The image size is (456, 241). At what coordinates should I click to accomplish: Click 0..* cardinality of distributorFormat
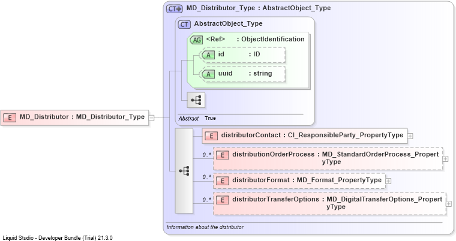pos(207,177)
